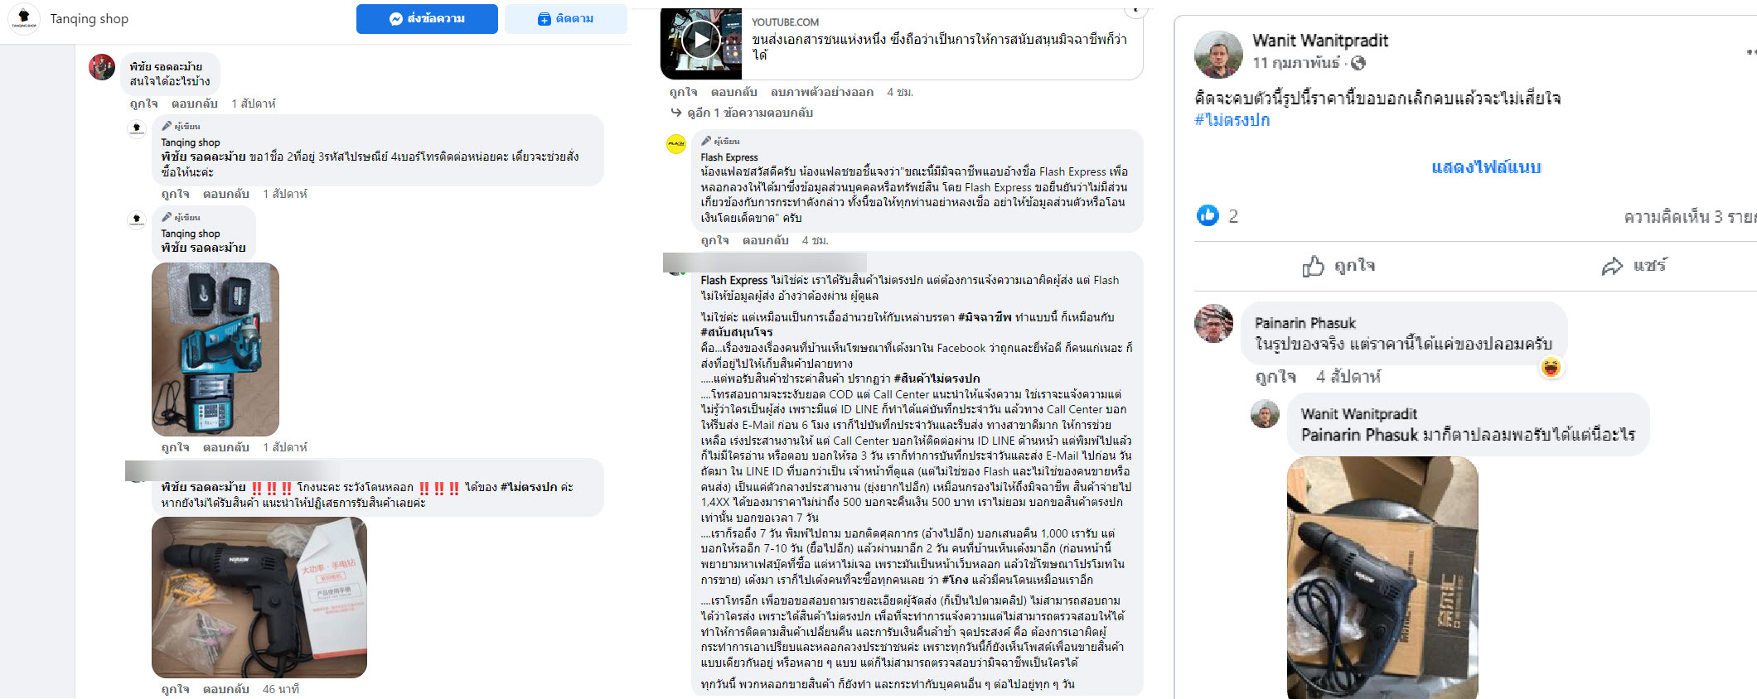
Task: Click the thumbs-up ถูกใจ button on post
Action: 1338,266
